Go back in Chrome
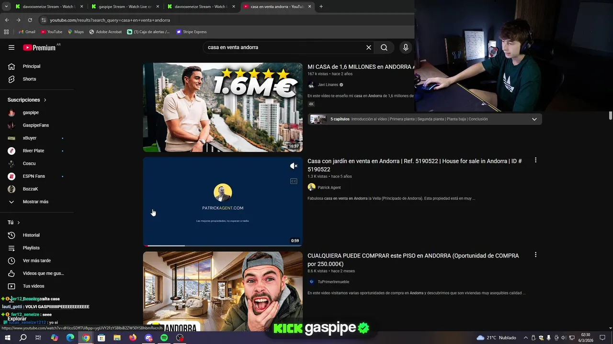This screenshot has height=344, width=613. pos(7,20)
